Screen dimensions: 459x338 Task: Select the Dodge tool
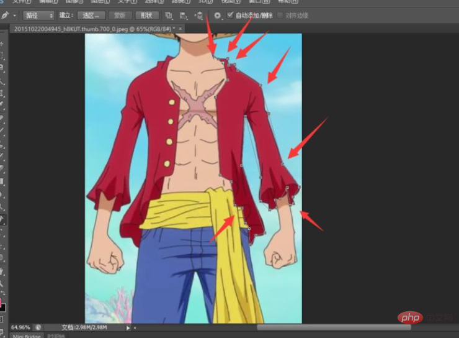click(2, 207)
